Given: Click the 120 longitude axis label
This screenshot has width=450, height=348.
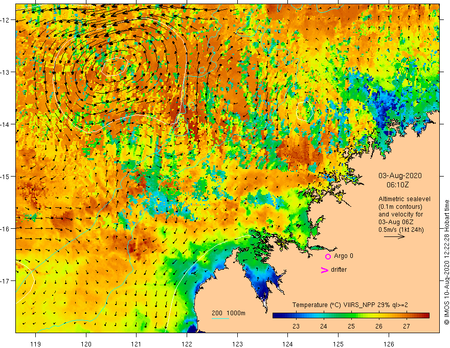Looking at the screenshot, I should 86,344.
